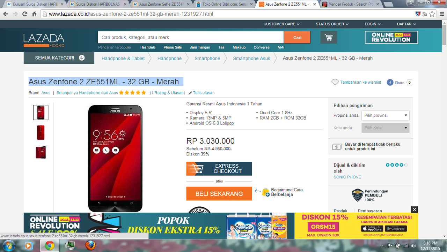Open Windows Media Player from the taskbar
The height and width of the screenshot is (252, 447).
[28, 245]
